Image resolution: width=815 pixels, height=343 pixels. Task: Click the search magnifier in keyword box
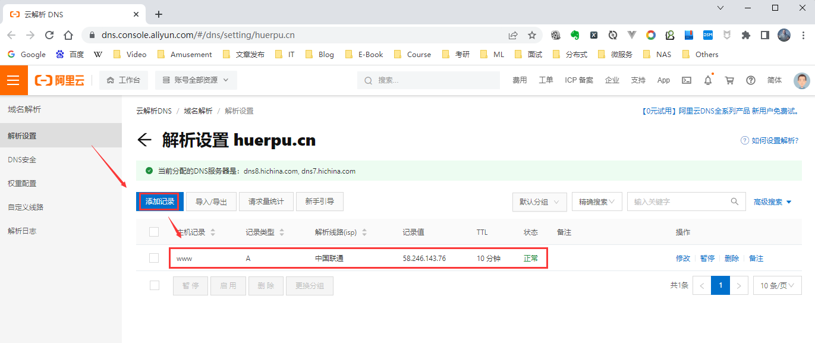pos(735,202)
